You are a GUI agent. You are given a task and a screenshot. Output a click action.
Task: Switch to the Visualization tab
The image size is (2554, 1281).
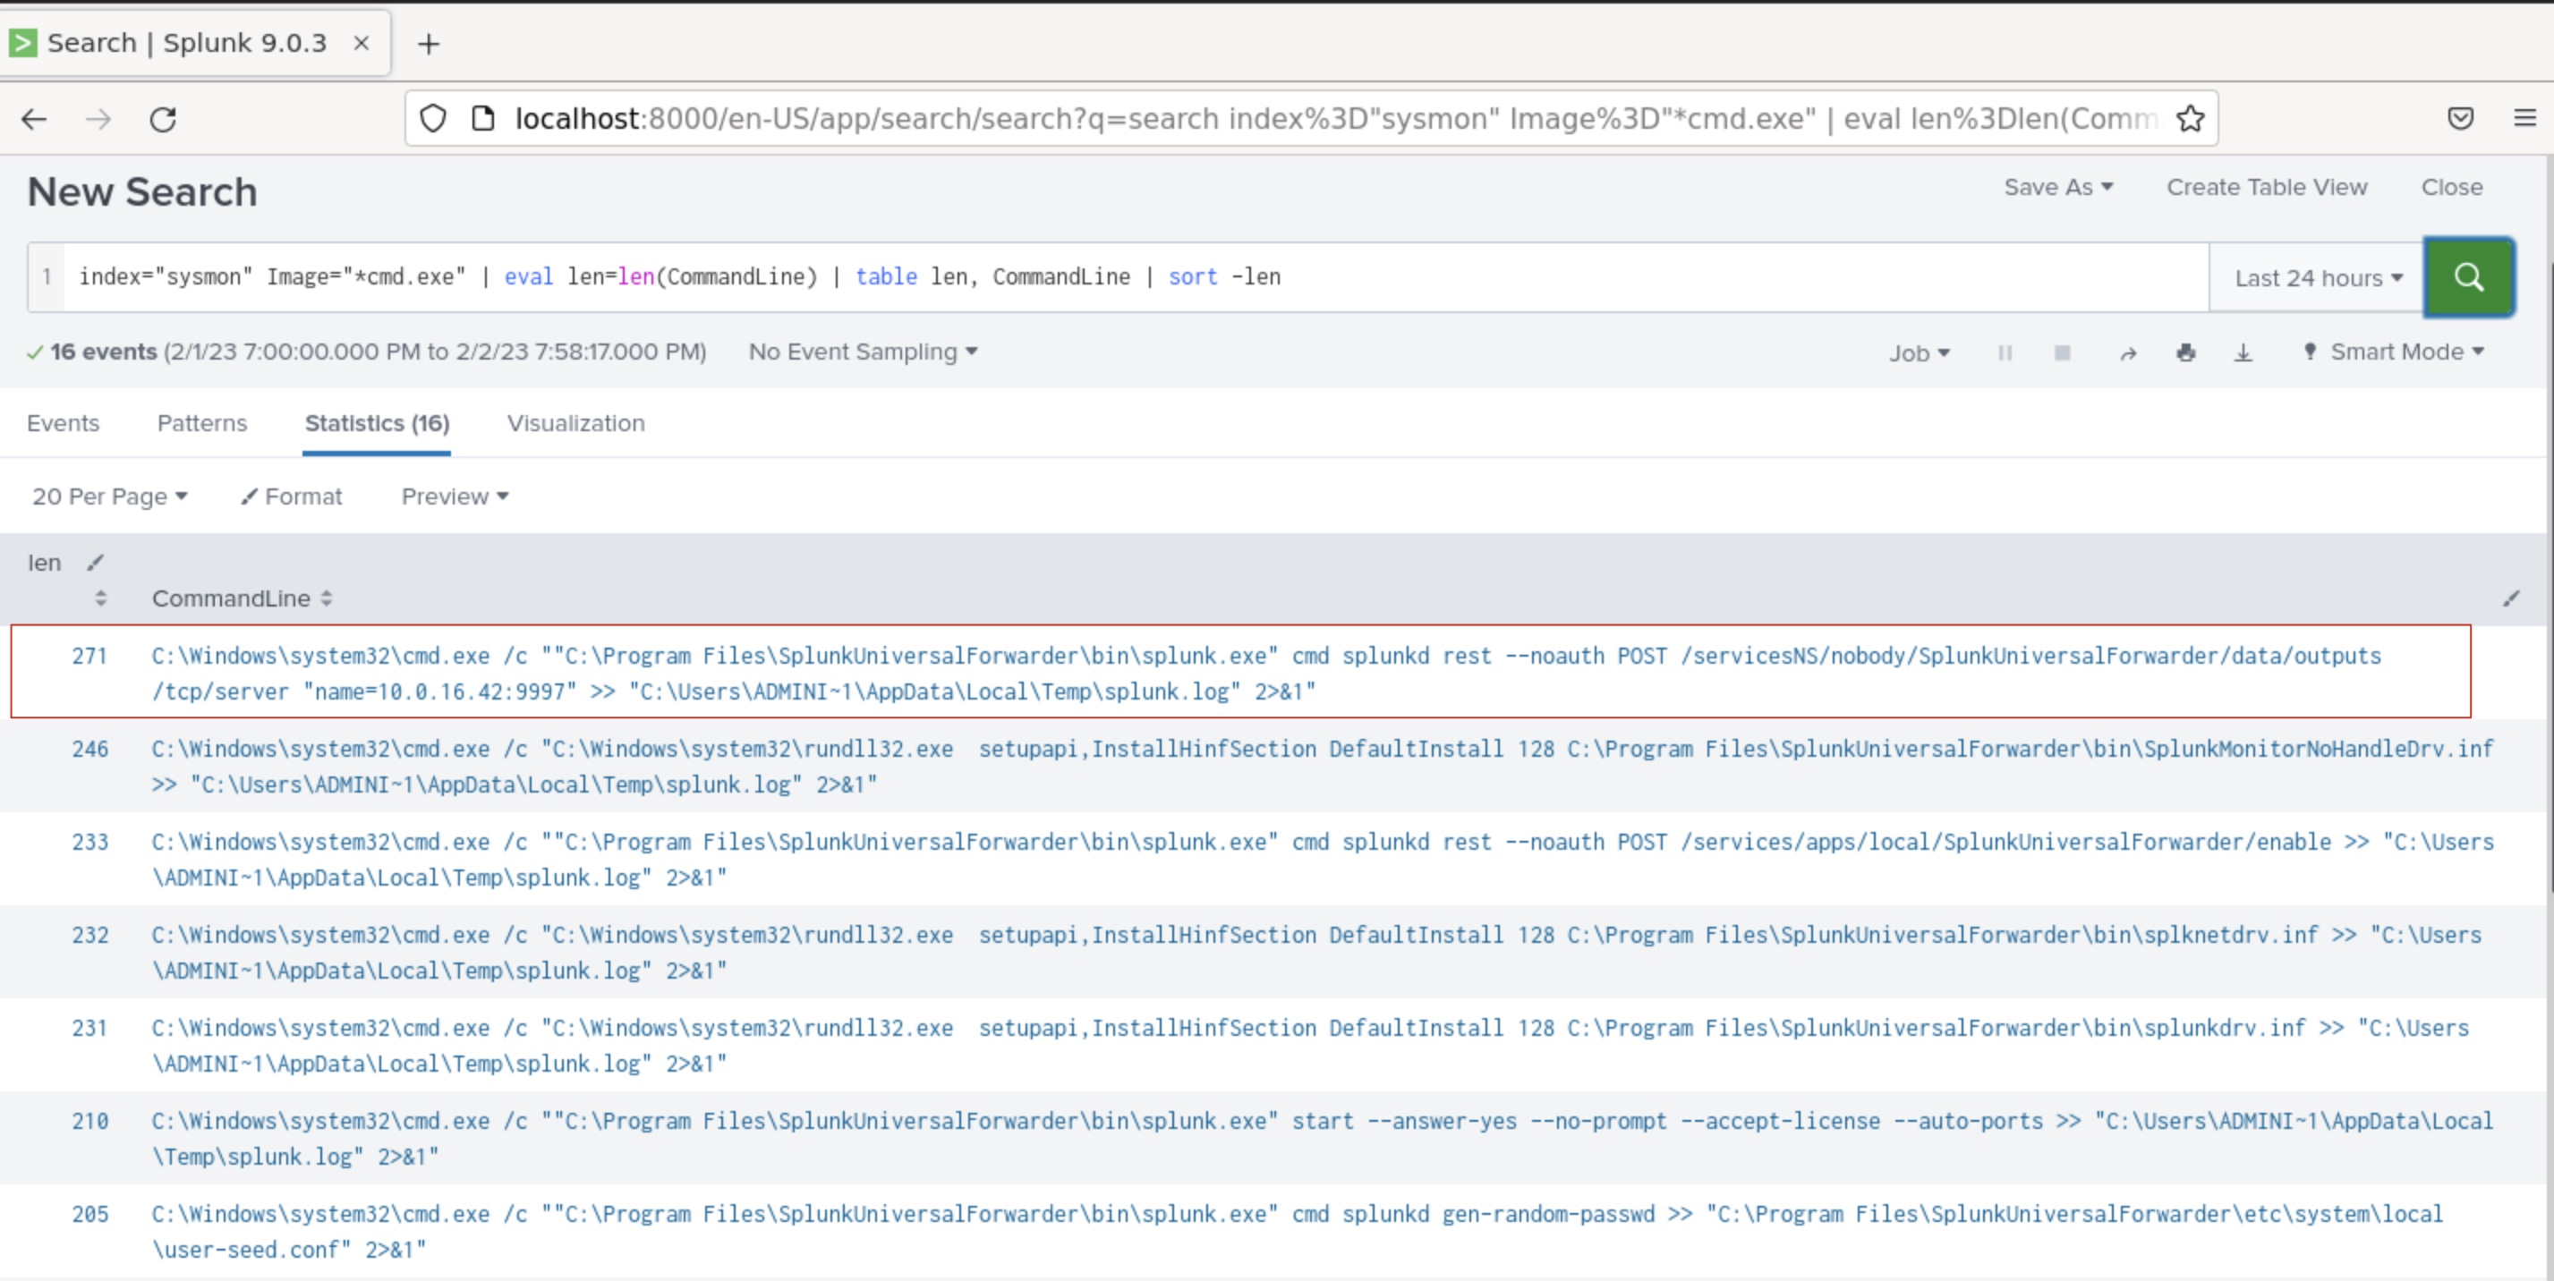[576, 423]
